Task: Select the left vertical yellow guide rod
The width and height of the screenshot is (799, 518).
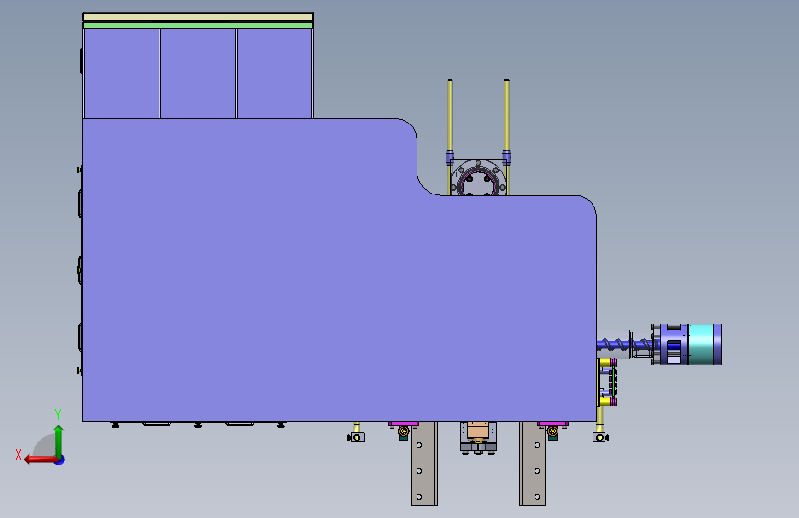Action: click(x=450, y=117)
